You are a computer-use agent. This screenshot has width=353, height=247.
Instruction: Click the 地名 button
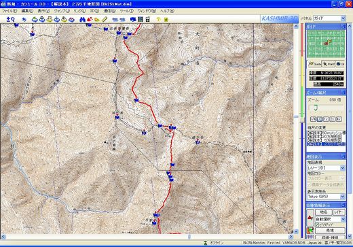point(324,212)
